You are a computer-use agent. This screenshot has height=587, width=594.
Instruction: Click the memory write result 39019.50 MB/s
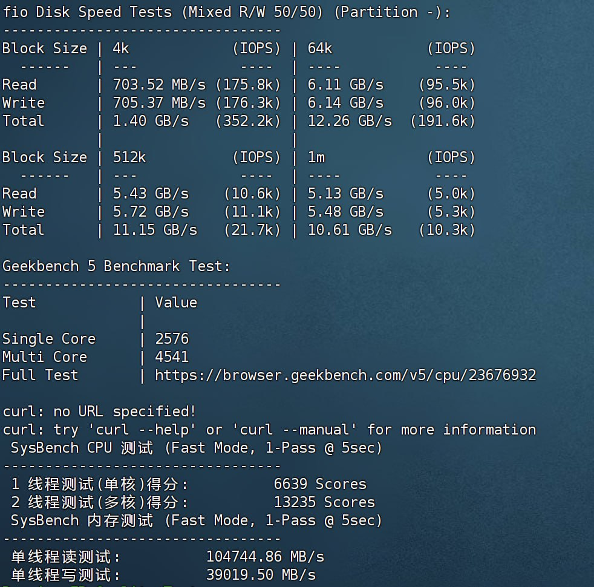point(261,575)
